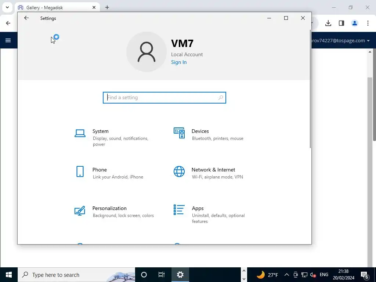376x282 pixels.
Task: Open Task View on the taskbar
Action: point(162,275)
